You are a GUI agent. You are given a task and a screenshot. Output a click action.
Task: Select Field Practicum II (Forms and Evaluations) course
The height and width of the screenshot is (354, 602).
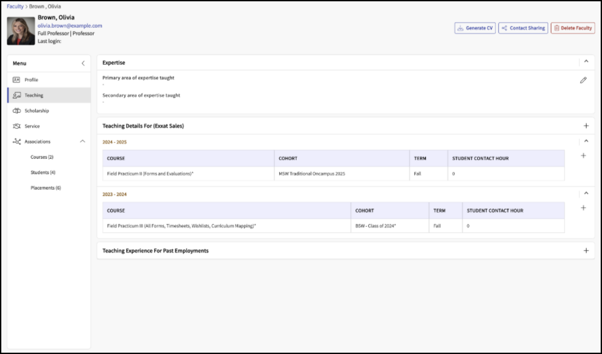[150, 174]
